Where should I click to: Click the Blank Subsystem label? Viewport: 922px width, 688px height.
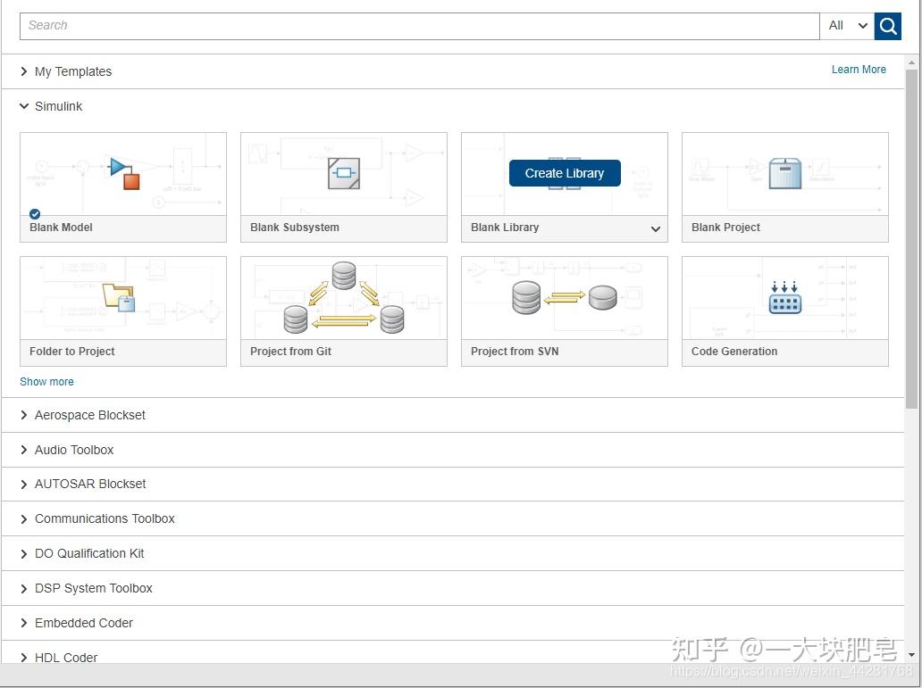[x=295, y=228]
